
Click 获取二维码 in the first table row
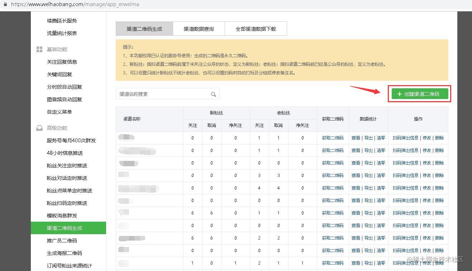point(333,138)
